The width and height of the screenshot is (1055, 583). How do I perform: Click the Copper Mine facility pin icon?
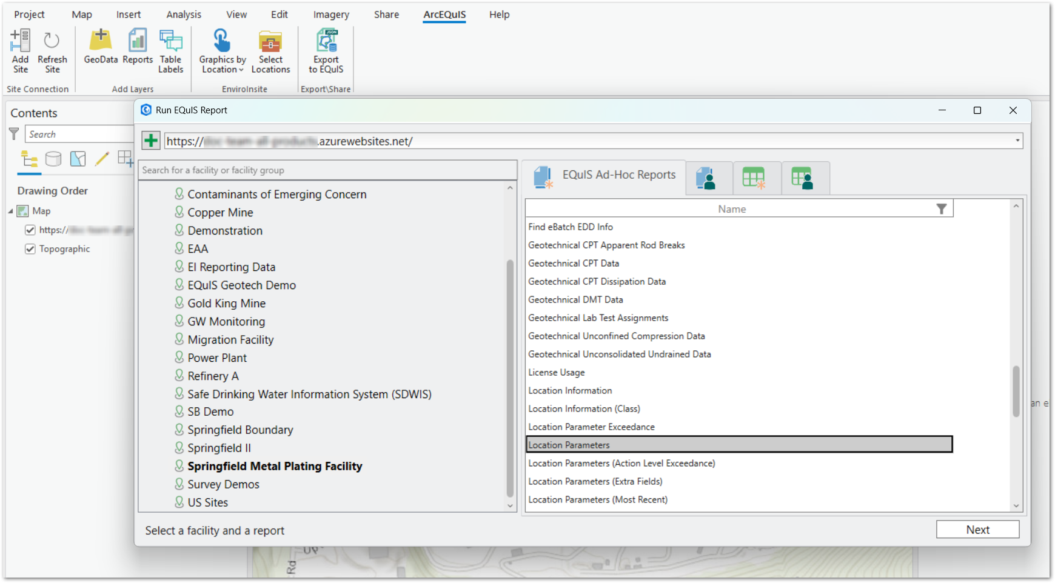pyautogui.click(x=179, y=212)
